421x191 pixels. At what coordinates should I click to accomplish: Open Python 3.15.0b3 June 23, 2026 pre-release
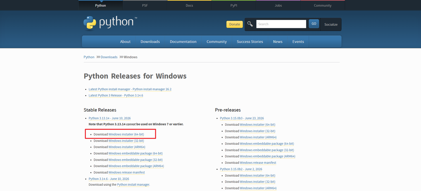coord(242,118)
